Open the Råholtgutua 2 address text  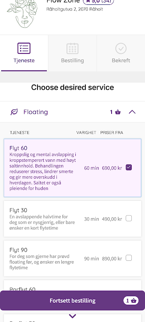(x=75, y=9)
